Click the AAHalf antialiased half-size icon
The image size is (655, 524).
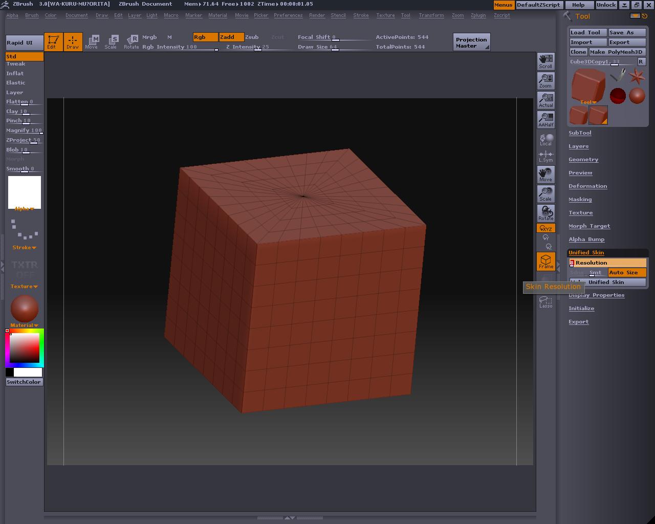coord(545,120)
